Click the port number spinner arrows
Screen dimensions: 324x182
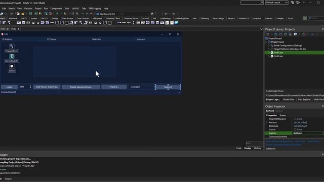tap(30, 87)
